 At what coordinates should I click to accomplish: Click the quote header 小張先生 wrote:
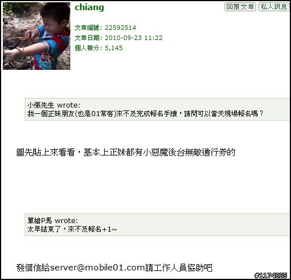54,105
